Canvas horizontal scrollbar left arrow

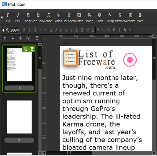tap(44, 153)
